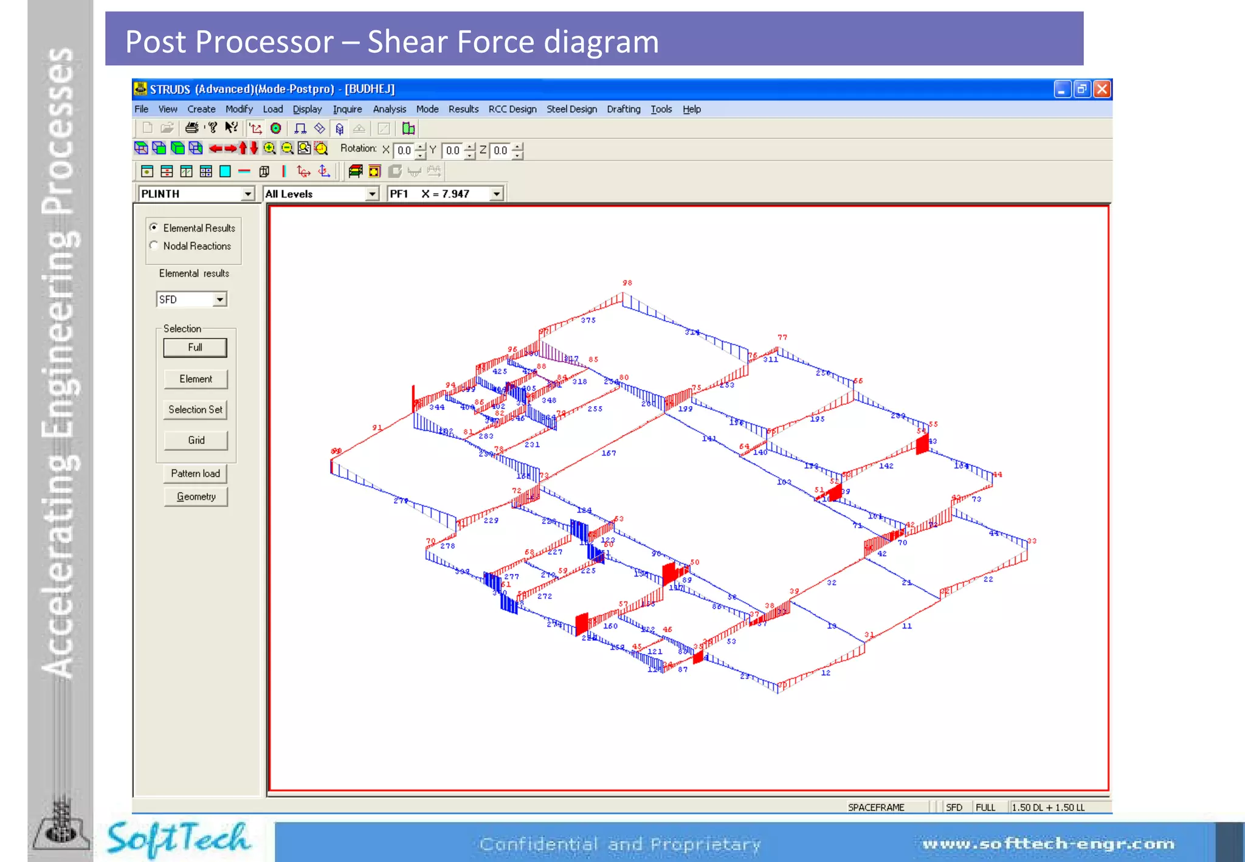Click the four-pane window layout icon

coord(206,171)
